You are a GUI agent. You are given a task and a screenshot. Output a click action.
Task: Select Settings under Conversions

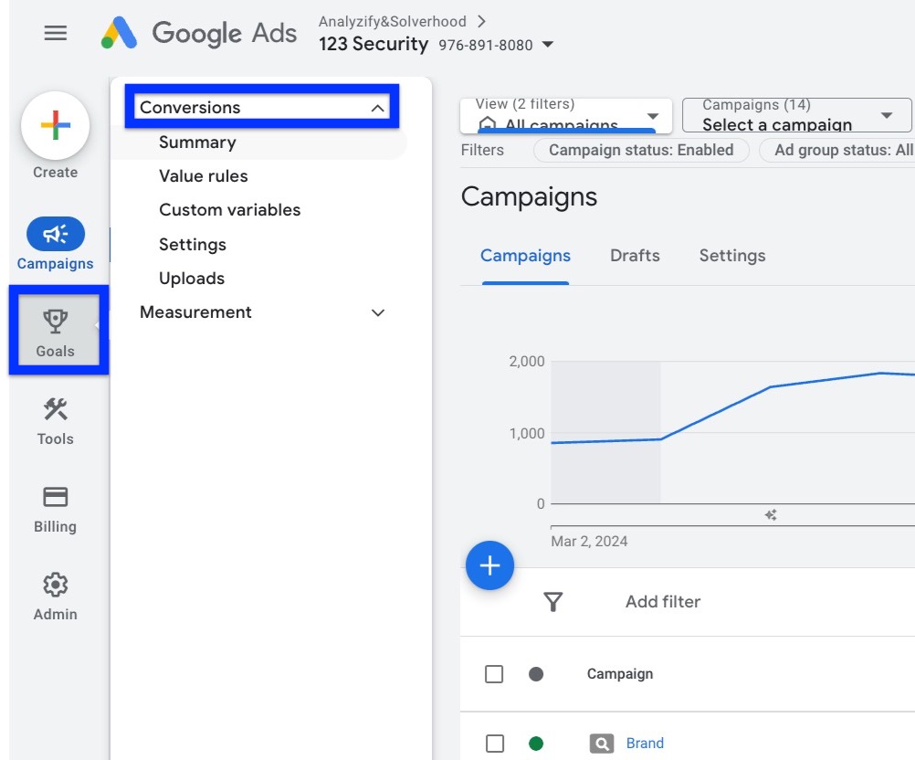pos(193,245)
